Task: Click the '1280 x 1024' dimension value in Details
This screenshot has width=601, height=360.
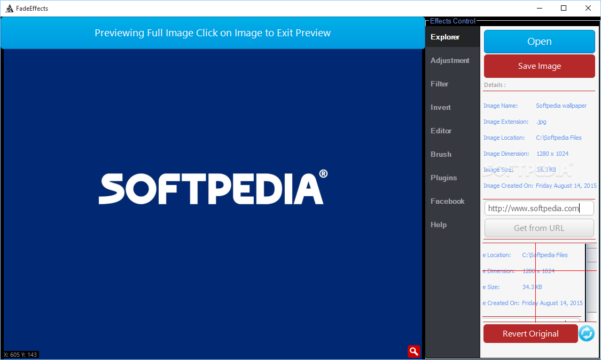Action: tap(552, 154)
